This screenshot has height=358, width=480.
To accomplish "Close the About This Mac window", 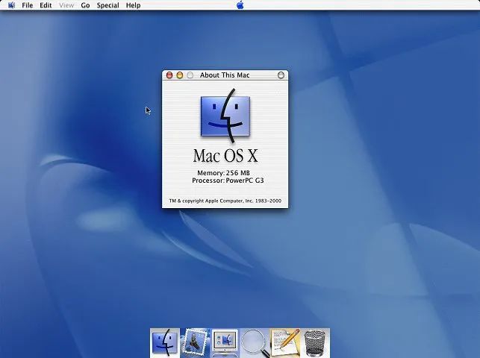I will 169,75.
